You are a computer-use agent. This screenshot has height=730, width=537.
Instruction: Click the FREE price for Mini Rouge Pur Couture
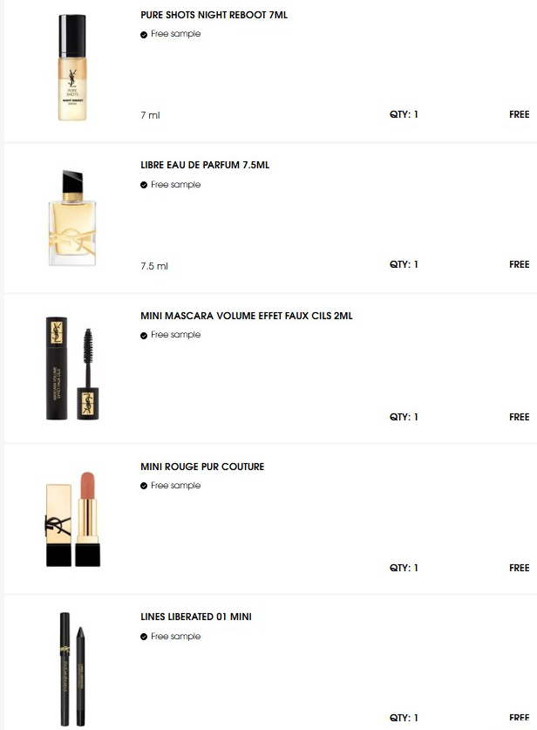pyautogui.click(x=519, y=568)
